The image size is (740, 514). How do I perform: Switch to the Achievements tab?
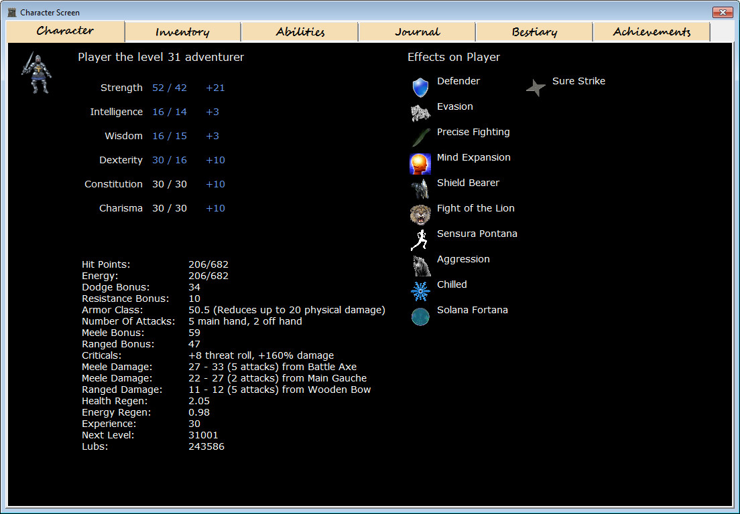tap(651, 31)
